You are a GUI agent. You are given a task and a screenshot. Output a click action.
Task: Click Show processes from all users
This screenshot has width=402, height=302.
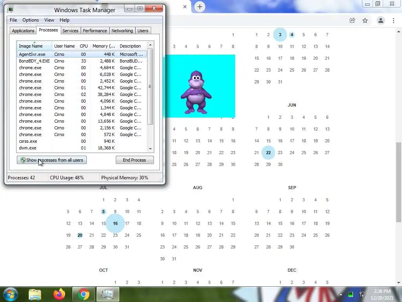[52, 160]
